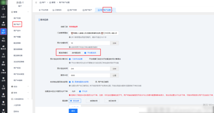Open 活动承担策略 in the side menu

coord(19,62)
